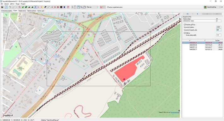Screen dimensions: 224x121
Task: Uncheck the 'Budynek główny' checkbox
Action: 185,25
